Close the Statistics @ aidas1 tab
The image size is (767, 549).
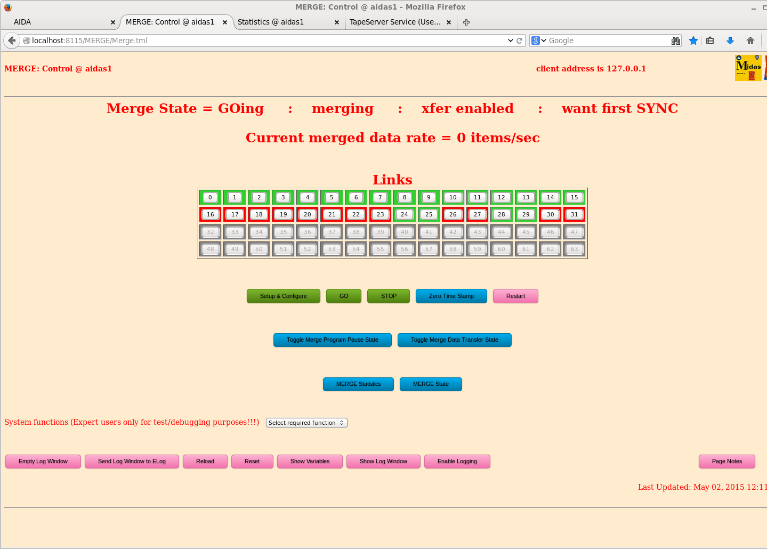[336, 22]
